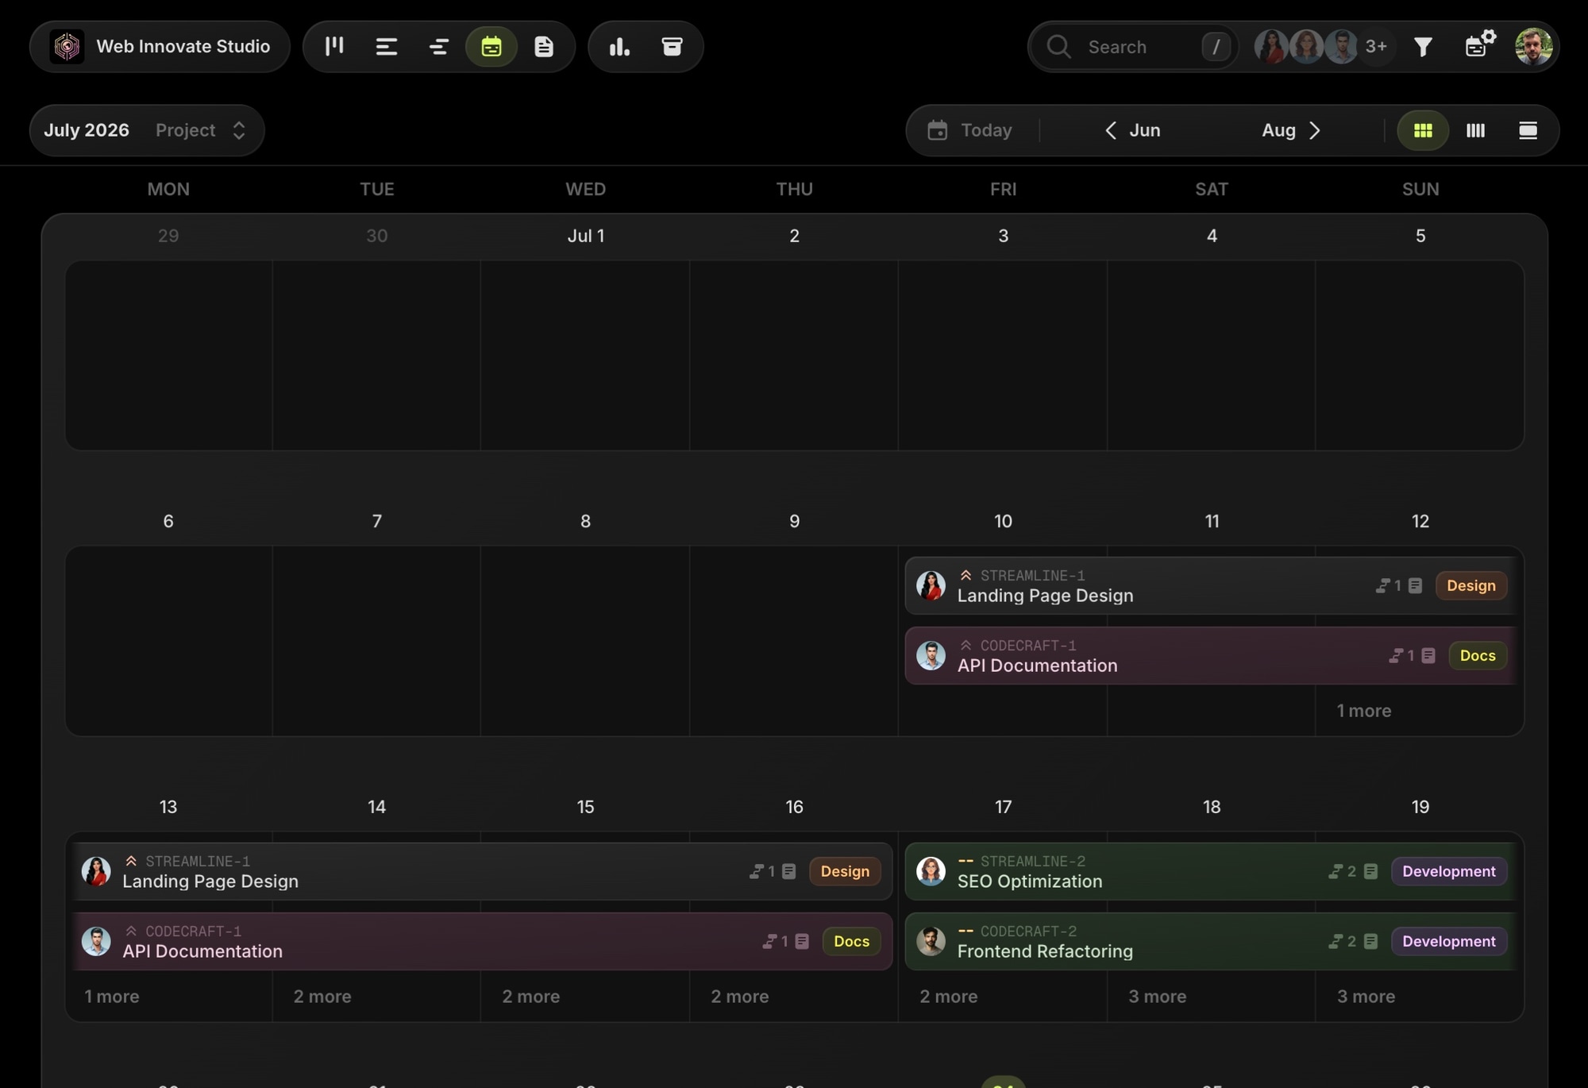Image resolution: width=1588 pixels, height=1088 pixels.
Task: Open the documents page icon
Action: click(x=544, y=47)
